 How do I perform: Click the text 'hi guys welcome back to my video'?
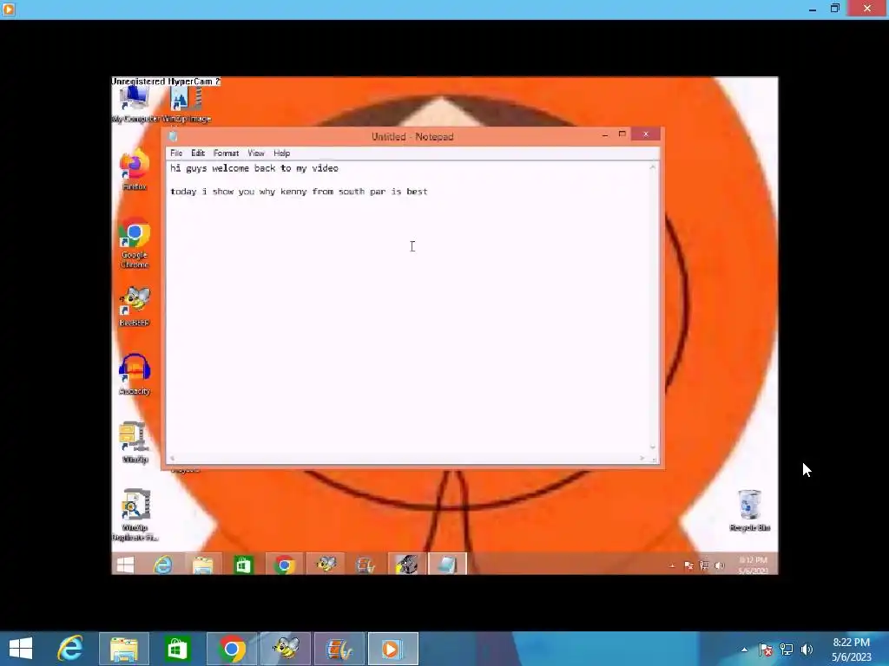click(254, 168)
